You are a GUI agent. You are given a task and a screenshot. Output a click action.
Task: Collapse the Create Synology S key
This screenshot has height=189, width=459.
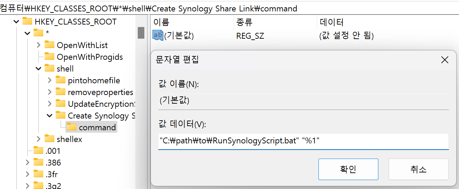(49, 116)
